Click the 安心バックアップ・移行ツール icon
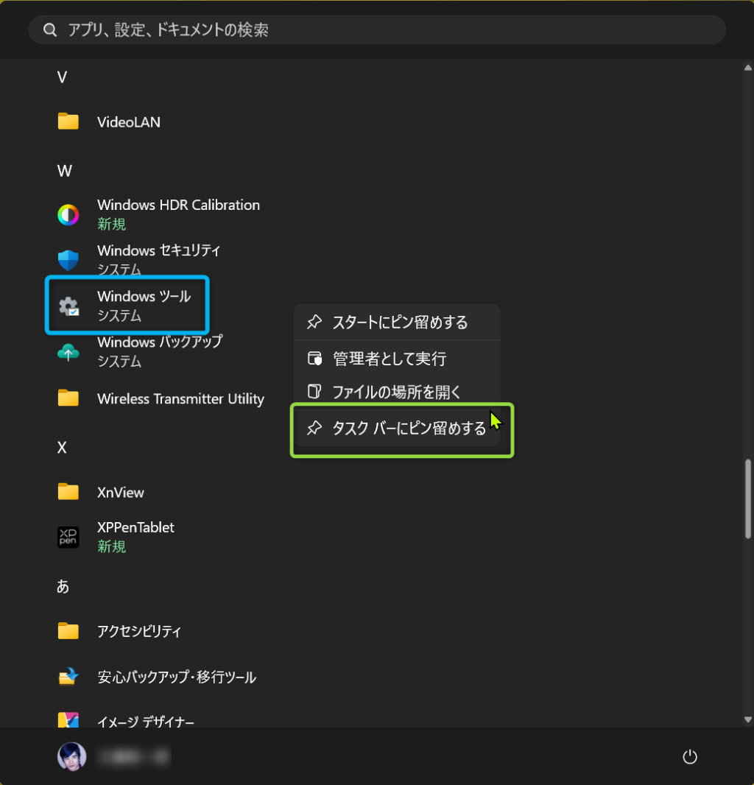Viewport: 754px width, 785px height. coord(68,677)
